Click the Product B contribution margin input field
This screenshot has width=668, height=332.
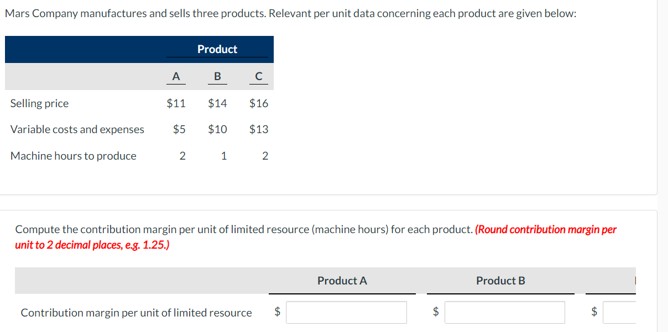point(505,312)
